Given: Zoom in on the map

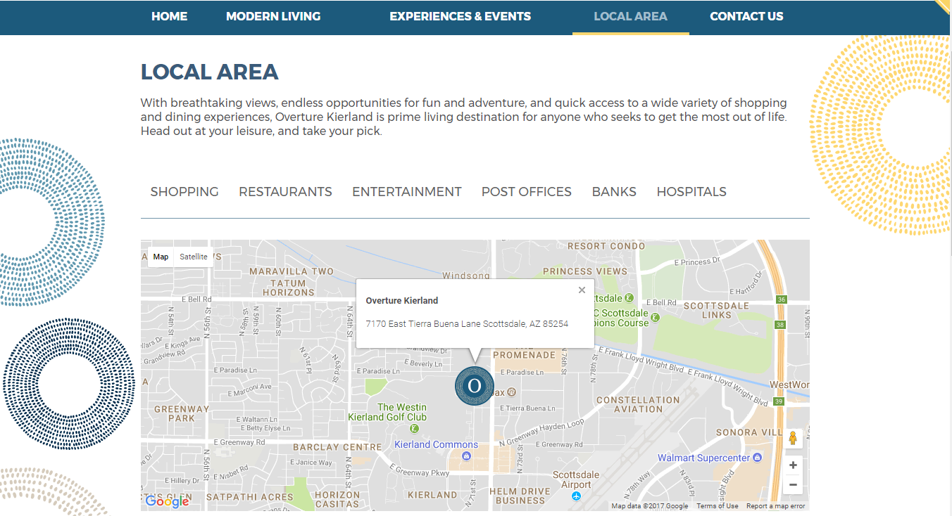Looking at the screenshot, I should coord(793,465).
